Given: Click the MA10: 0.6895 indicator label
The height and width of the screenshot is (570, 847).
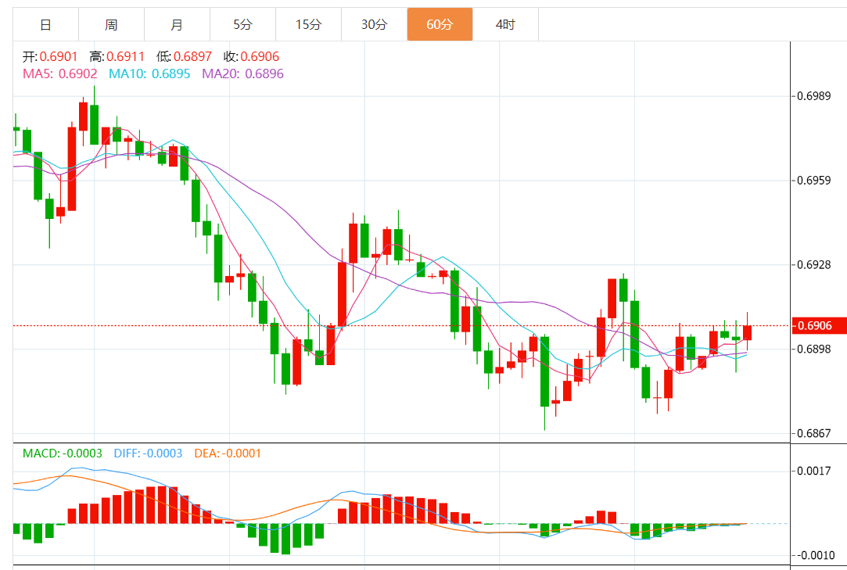Looking at the screenshot, I should (x=149, y=74).
